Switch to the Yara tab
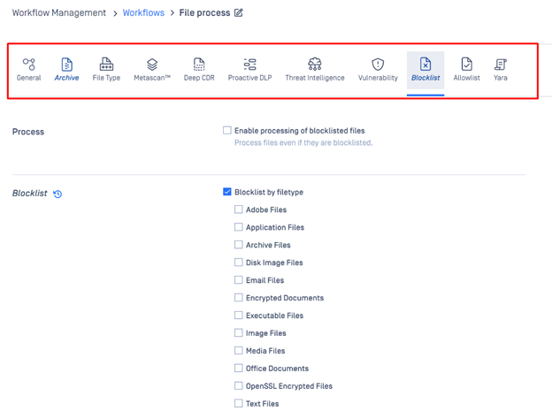 click(501, 70)
